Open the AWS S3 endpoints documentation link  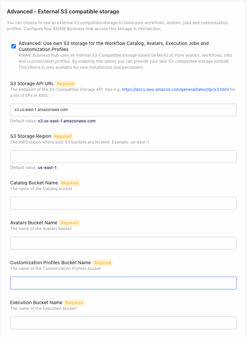tap(175, 90)
